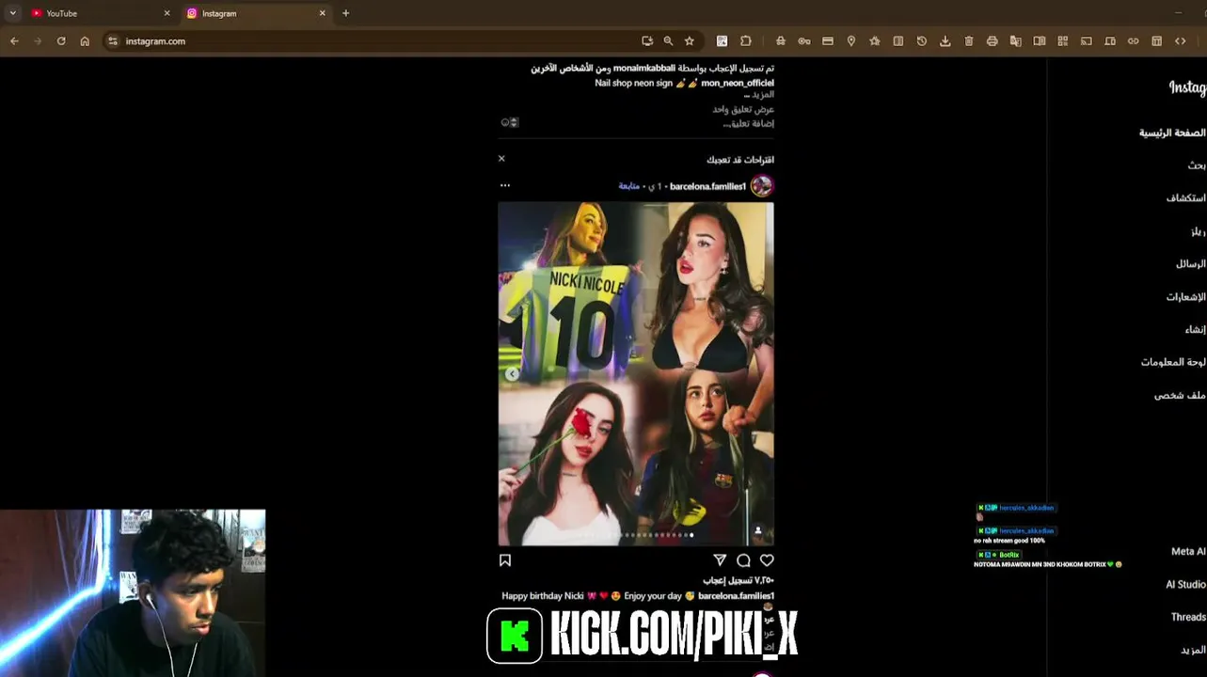The height and width of the screenshot is (677, 1207).
Task: Open the location pin toolbar icon
Action: pyautogui.click(x=851, y=41)
